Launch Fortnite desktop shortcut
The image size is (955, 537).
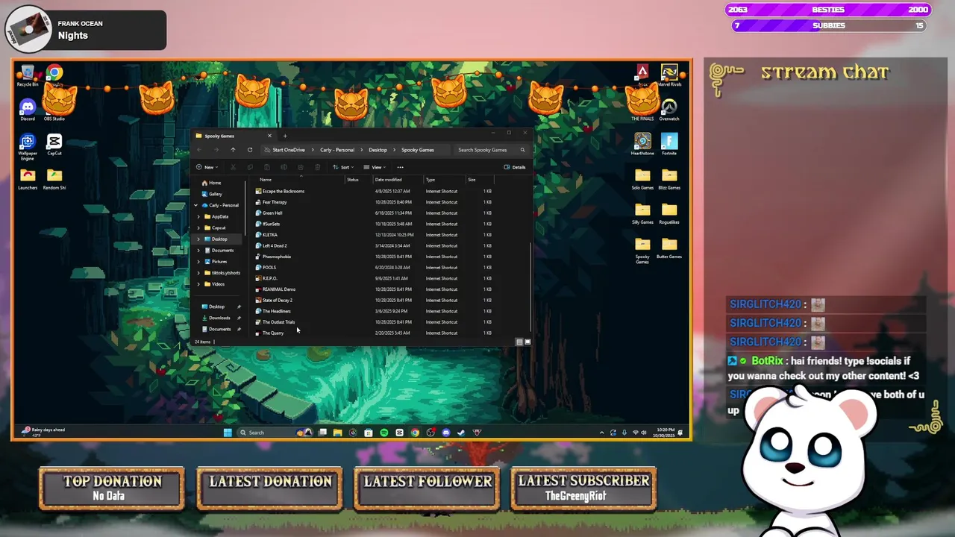pyautogui.click(x=669, y=144)
